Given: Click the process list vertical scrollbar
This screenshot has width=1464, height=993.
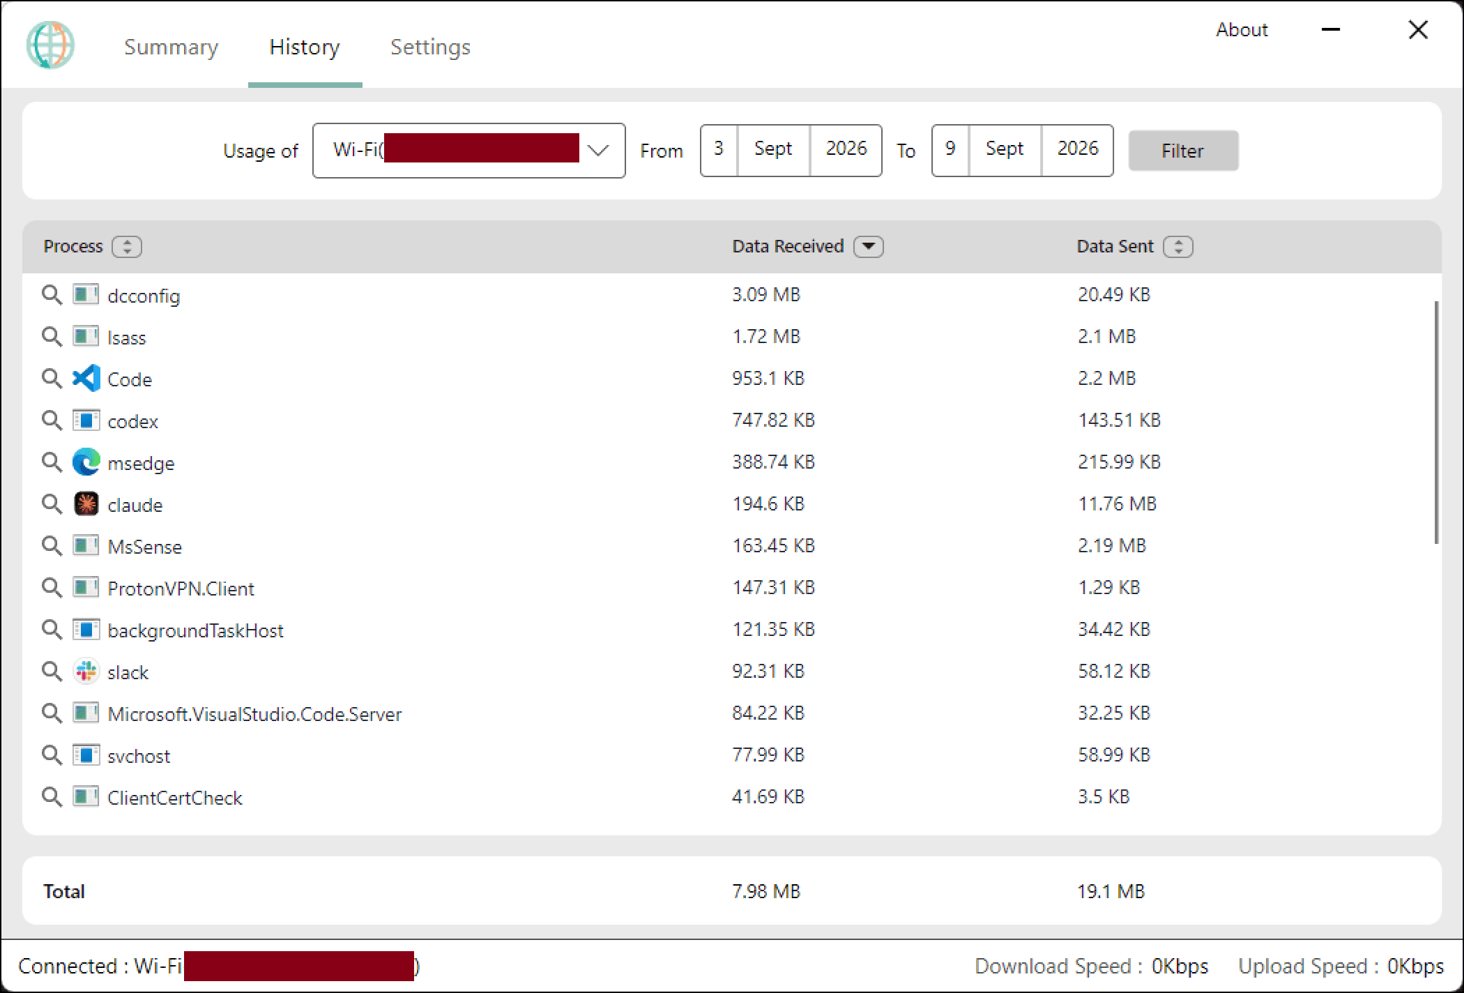Looking at the screenshot, I should tap(1436, 422).
